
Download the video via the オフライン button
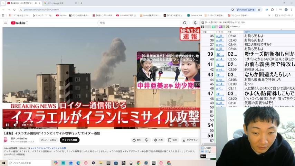pyautogui.click(x=190, y=140)
